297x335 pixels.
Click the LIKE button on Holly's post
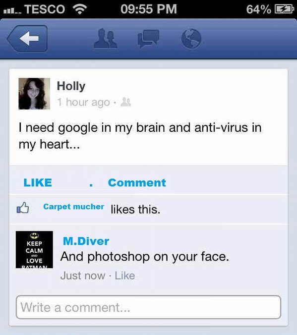point(38,183)
